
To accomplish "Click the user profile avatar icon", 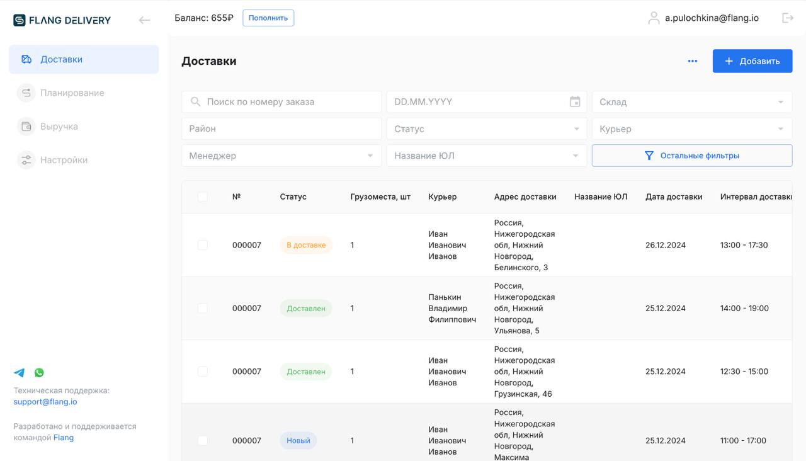I will [x=654, y=18].
